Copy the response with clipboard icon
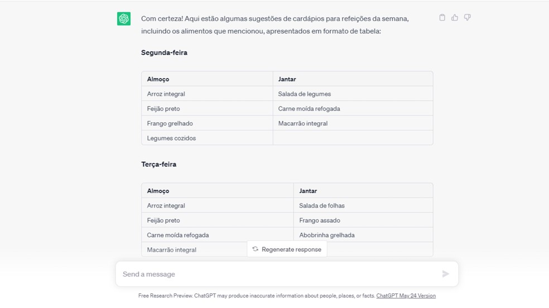The width and height of the screenshot is (549, 308). pos(442,18)
